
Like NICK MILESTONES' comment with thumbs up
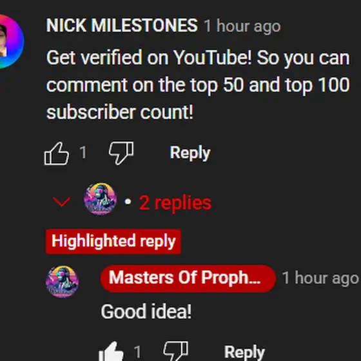click(x=57, y=153)
